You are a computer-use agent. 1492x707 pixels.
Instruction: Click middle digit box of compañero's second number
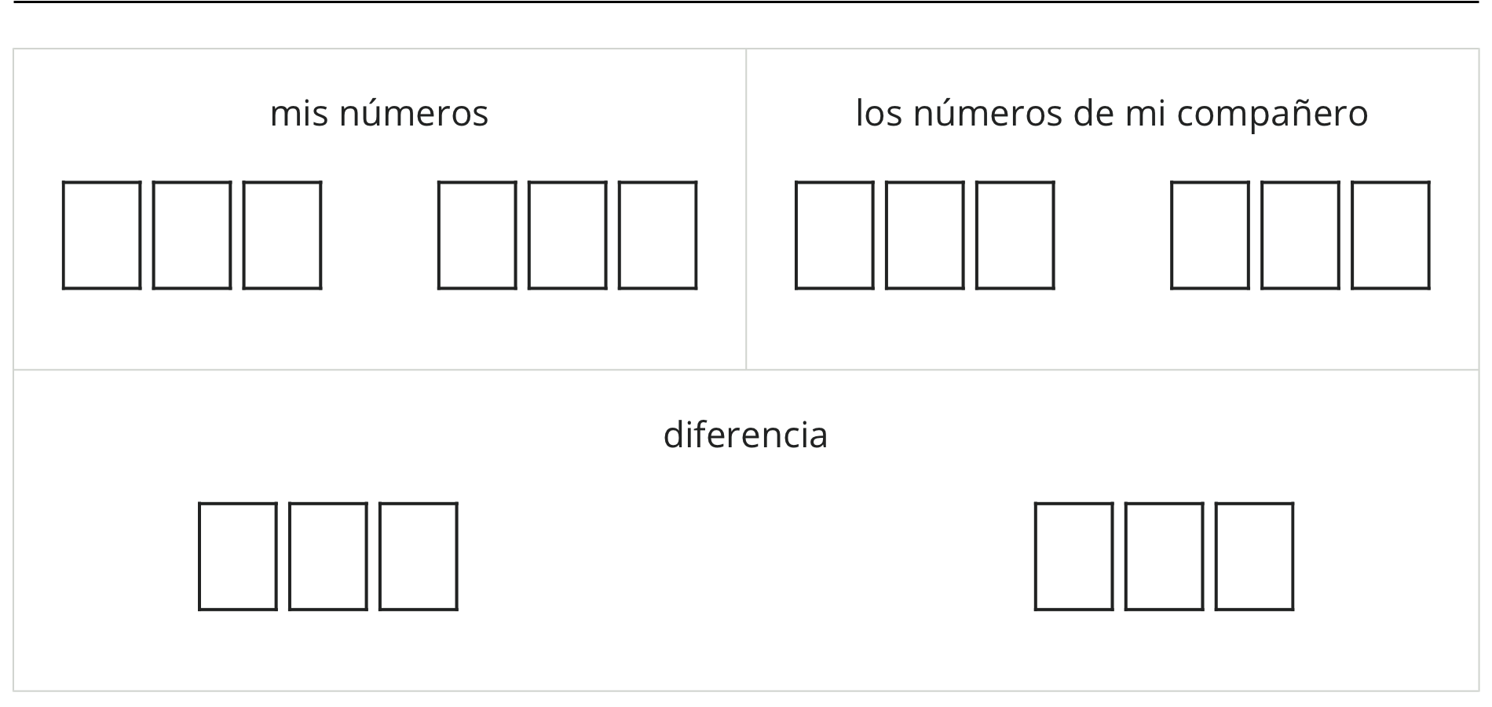[x=1300, y=235]
